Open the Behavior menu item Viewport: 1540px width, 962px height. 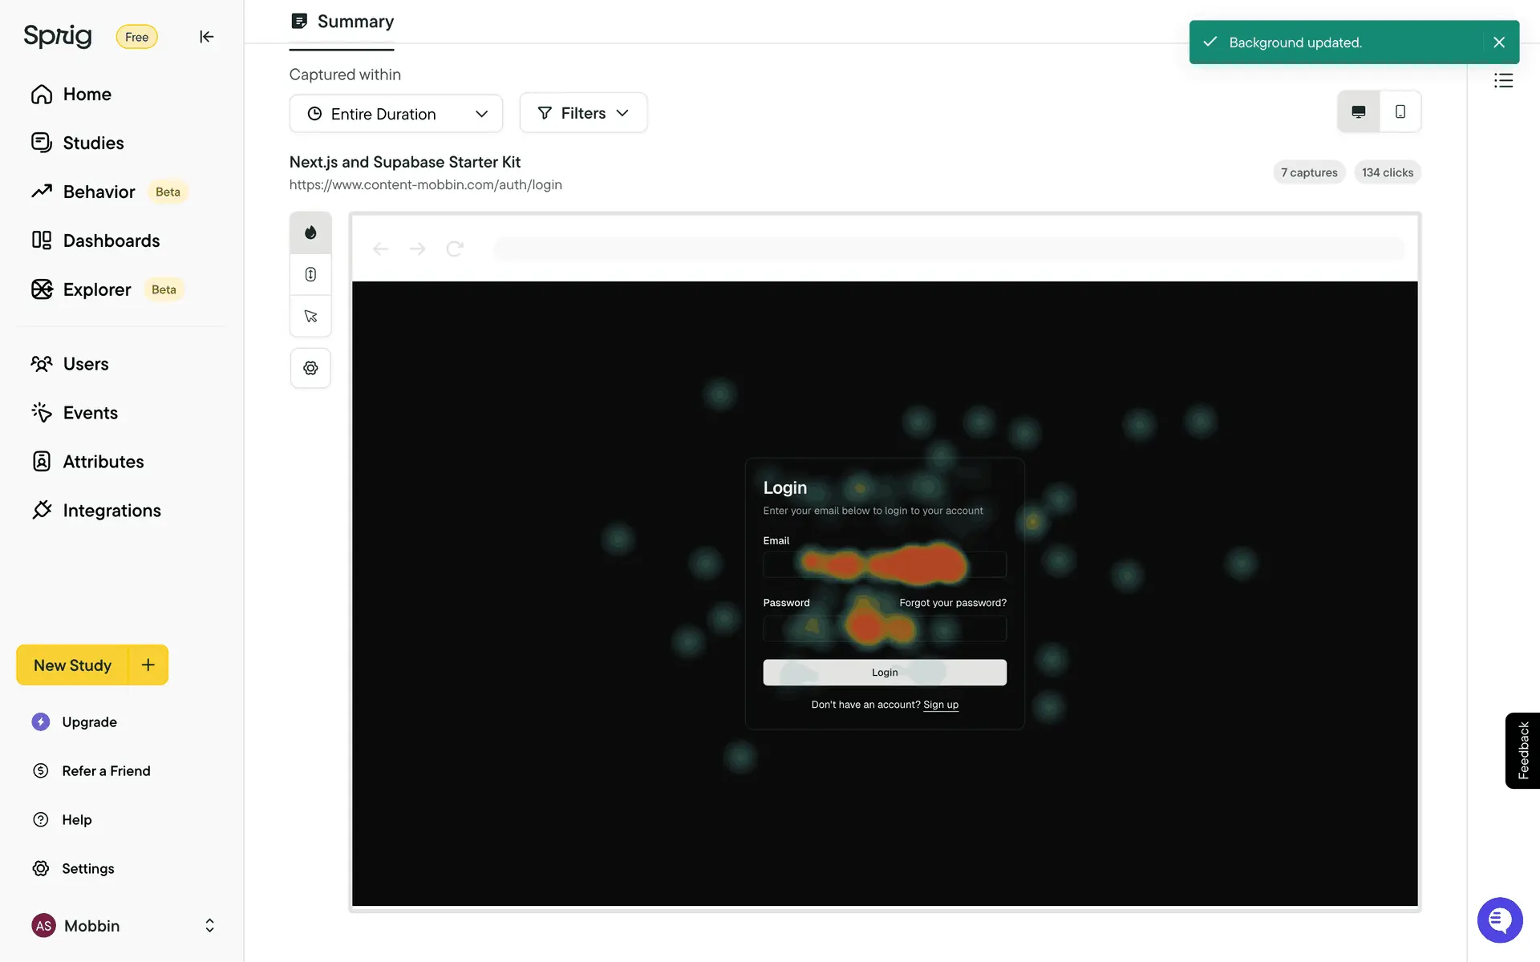point(99,192)
